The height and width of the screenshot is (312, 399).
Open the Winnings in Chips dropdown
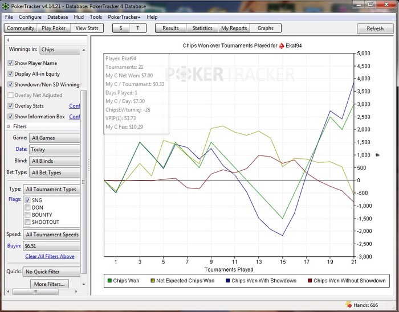(60, 50)
